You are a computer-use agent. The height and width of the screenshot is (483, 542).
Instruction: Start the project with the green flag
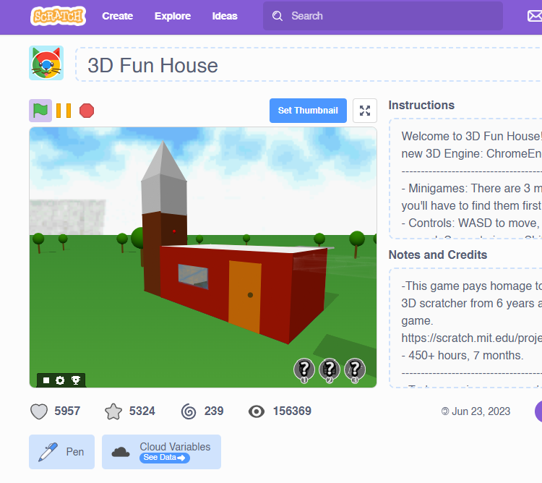[x=40, y=111]
